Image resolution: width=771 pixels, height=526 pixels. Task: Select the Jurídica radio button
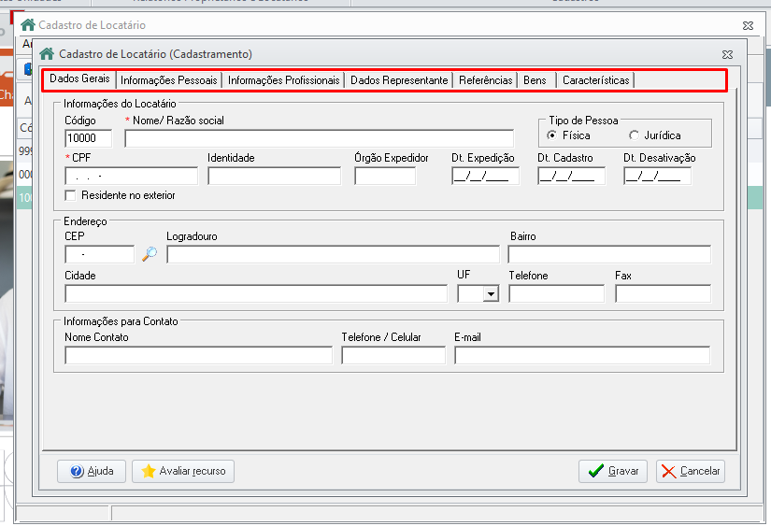[x=634, y=135]
